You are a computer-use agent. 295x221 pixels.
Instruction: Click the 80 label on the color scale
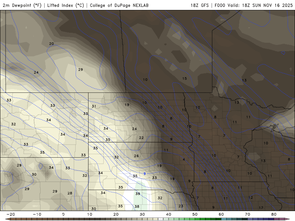(274, 214)
